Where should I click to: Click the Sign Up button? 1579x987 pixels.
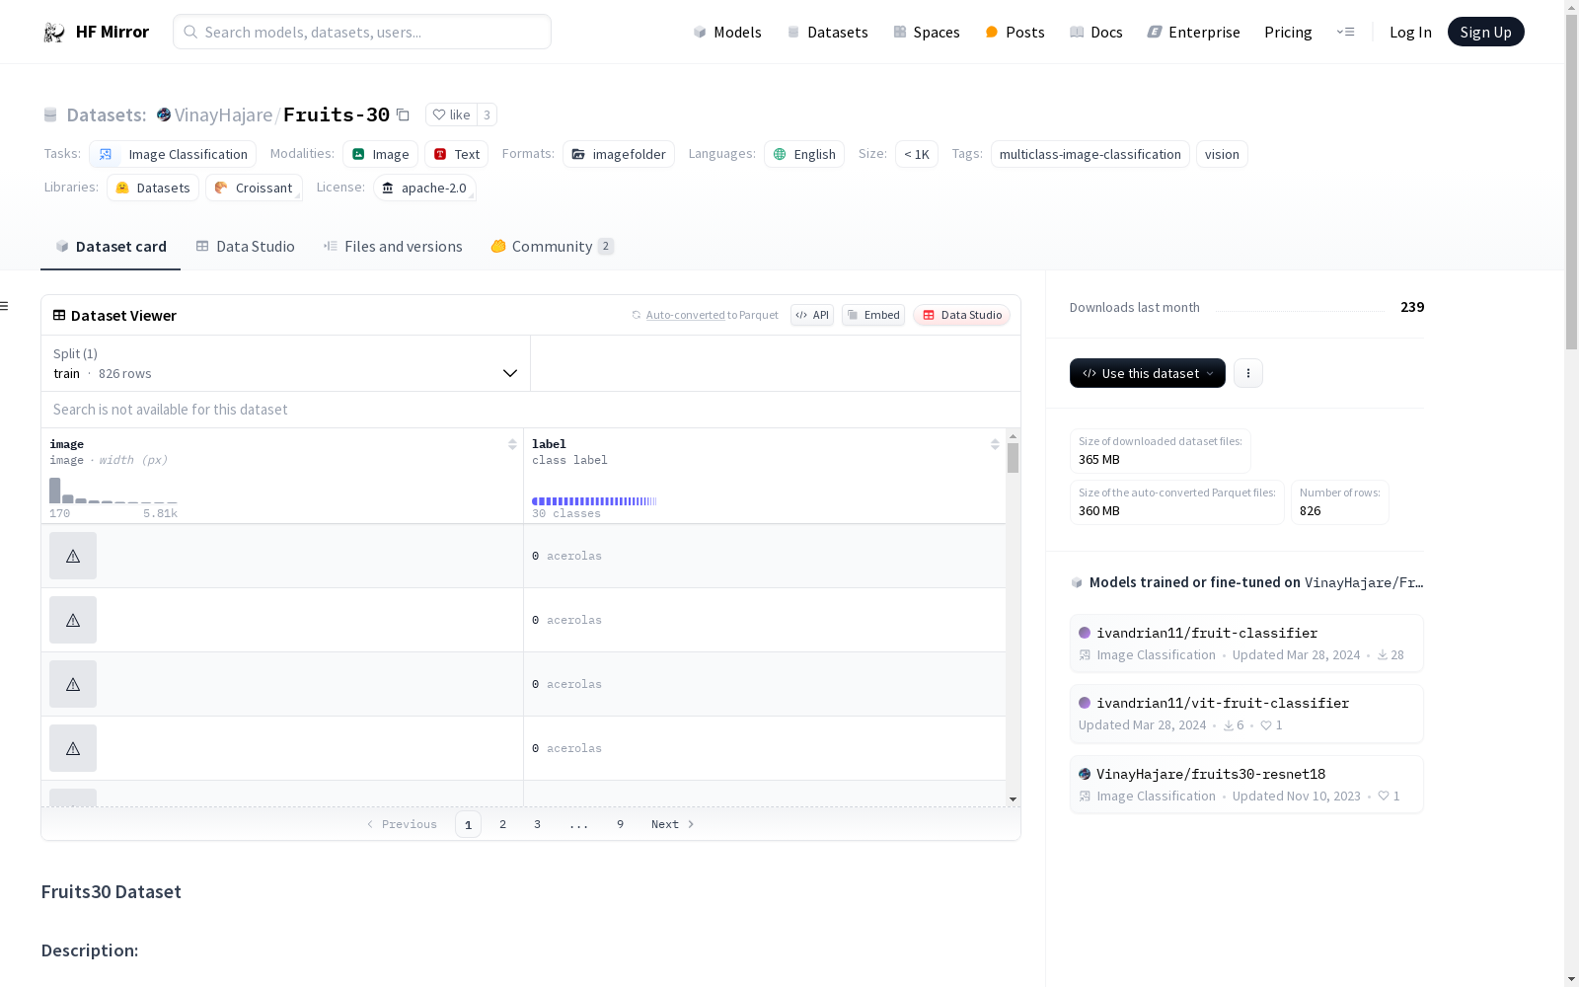pos(1485,33)
